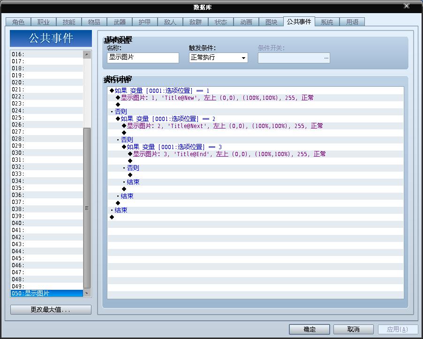Screen dimensions: 423x339
Task: Select the 如果 变量 == 3 command line
Action: 256,147
